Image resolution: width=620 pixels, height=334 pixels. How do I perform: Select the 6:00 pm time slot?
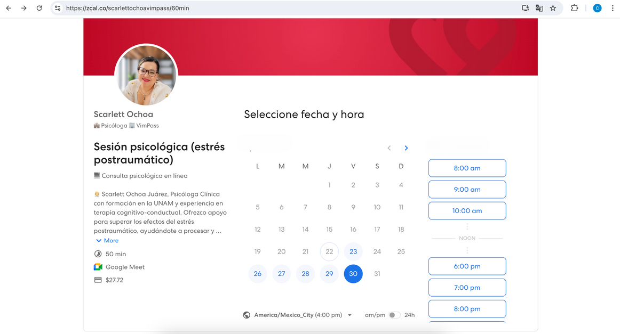(x=467, y=266)
